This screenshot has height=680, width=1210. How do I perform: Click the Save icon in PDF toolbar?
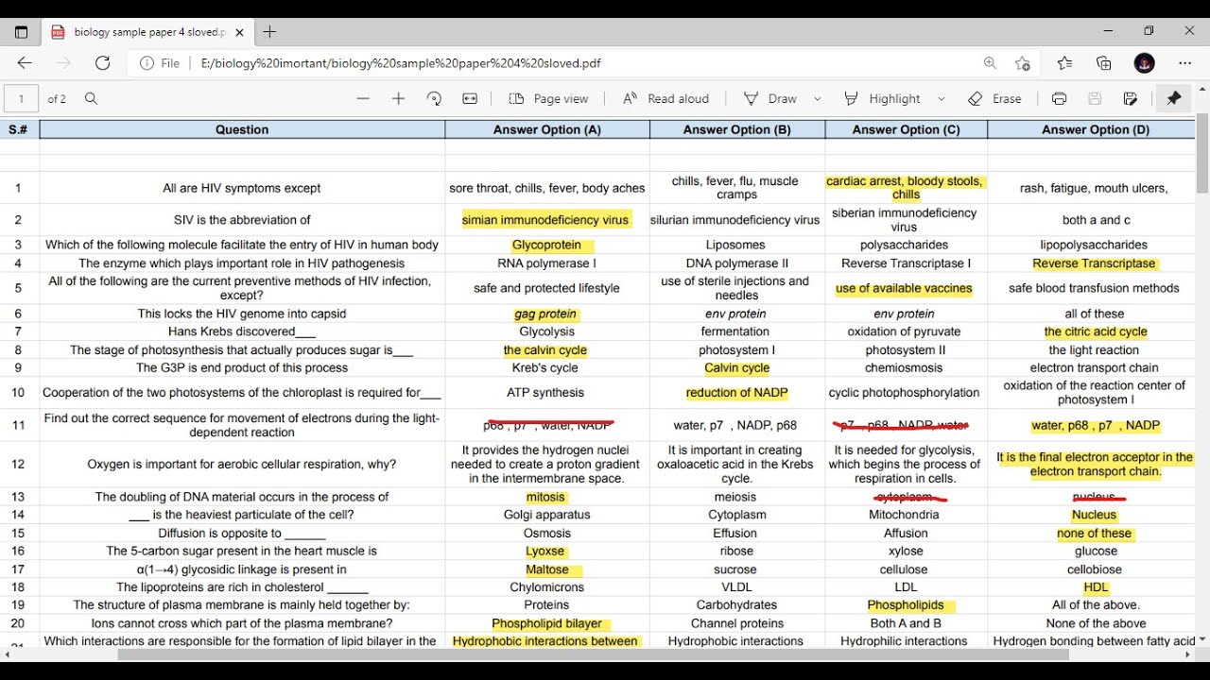pyautogui.click(x=1095, y=98)
